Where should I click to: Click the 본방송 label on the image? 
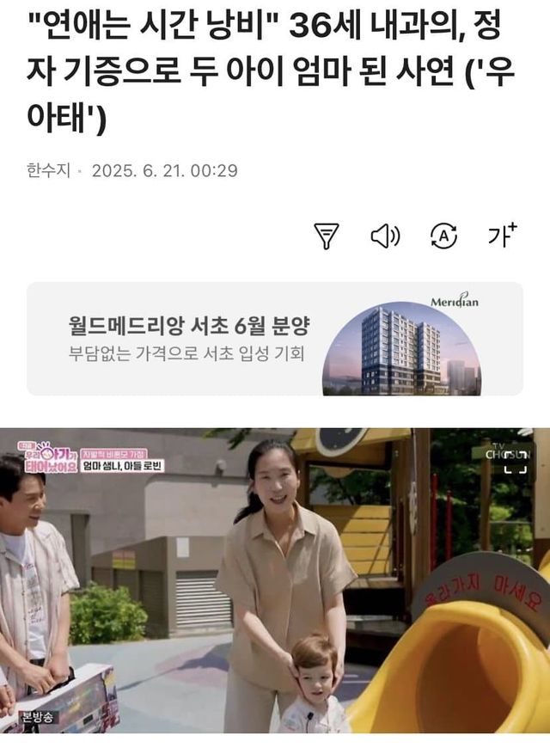tap(38, 717)
